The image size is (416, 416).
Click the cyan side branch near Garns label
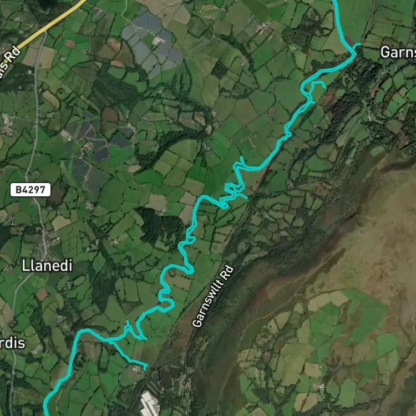coord(357,44)
